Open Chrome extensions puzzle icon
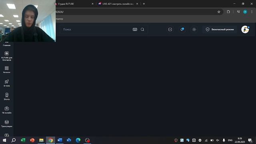Screen dimensions: 256x144 [x=228, y=12]
